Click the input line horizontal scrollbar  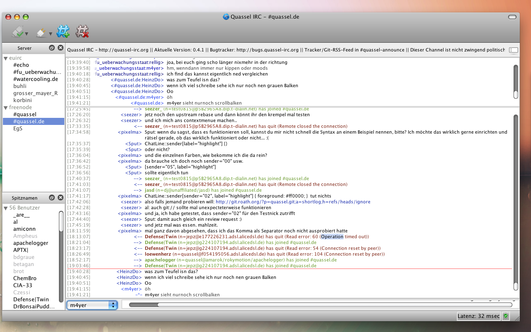(x=321, y=305)
